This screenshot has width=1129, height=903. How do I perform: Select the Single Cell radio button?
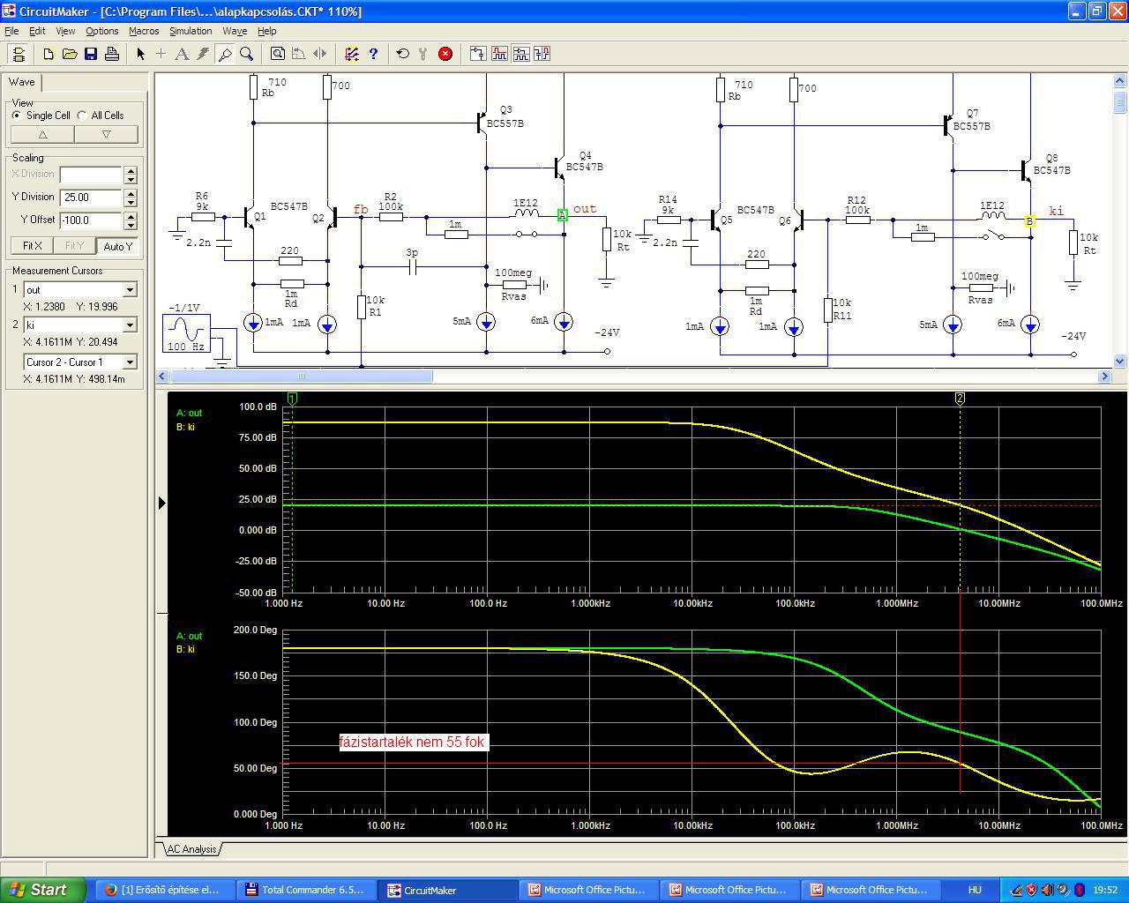point(17,116)
